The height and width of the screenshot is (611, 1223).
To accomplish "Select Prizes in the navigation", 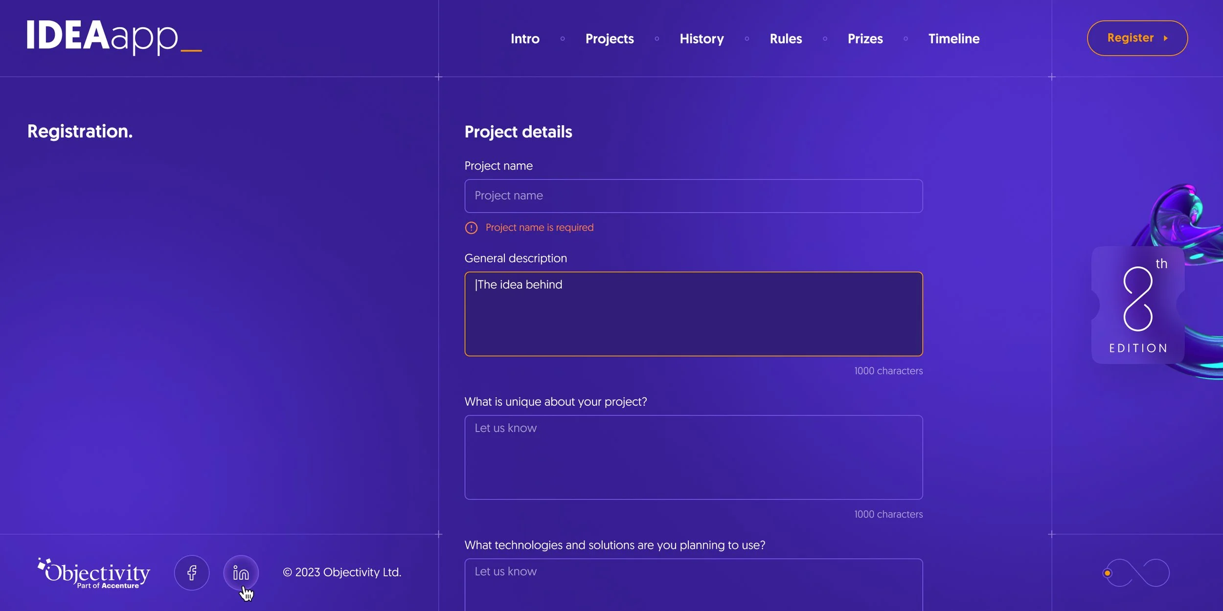I will 865,39.
